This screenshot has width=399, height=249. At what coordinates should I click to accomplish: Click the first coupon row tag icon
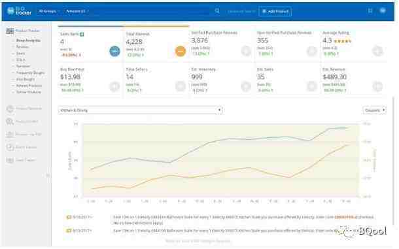click(x=69, y=217)
